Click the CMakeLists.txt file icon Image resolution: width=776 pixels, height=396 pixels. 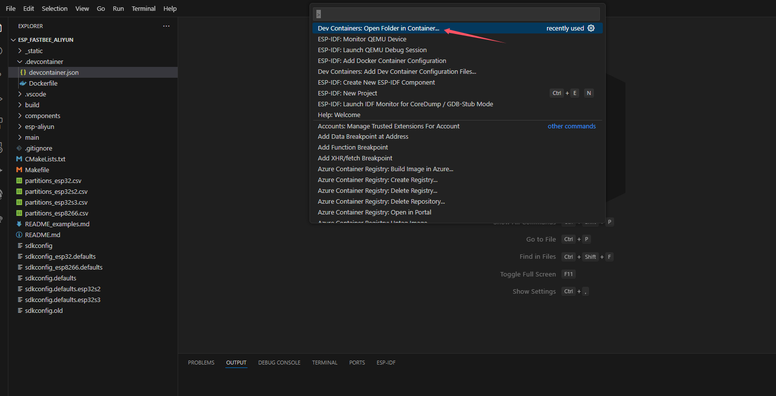click(x=19, y=159)
